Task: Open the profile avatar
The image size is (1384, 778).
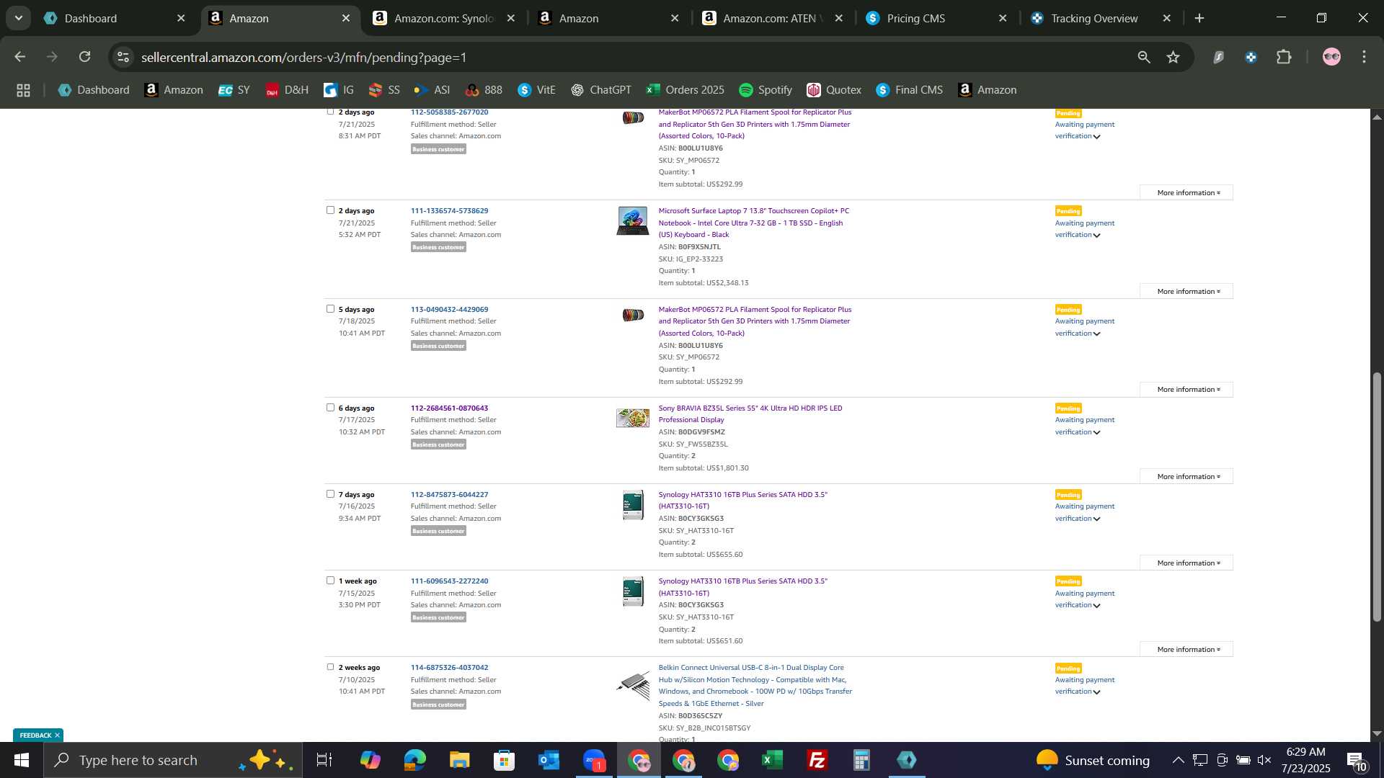Action: (x=1331, y=57)
